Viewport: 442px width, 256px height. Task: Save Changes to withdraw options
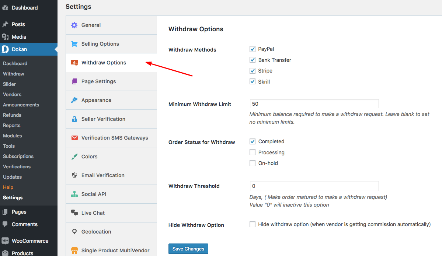pos(188,249)
